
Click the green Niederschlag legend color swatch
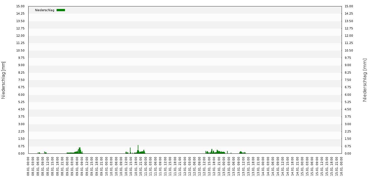coord(60,10)
